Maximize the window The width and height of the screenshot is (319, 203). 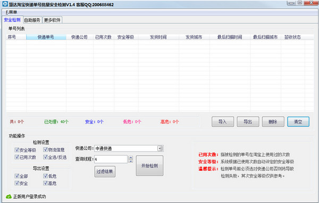[300, 3]
